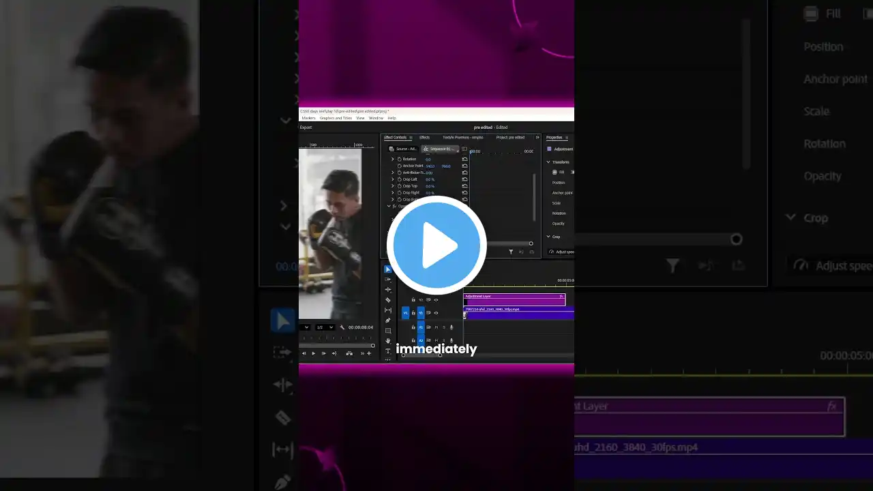Viewport: 873px width, 491px height.
Task: Open the 1/2 playback resolution dropdown
Action: click(325, 327)
